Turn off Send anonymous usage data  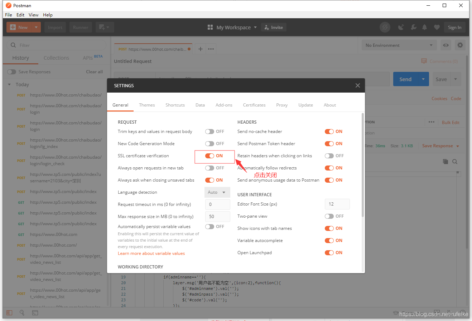(329, 180)
